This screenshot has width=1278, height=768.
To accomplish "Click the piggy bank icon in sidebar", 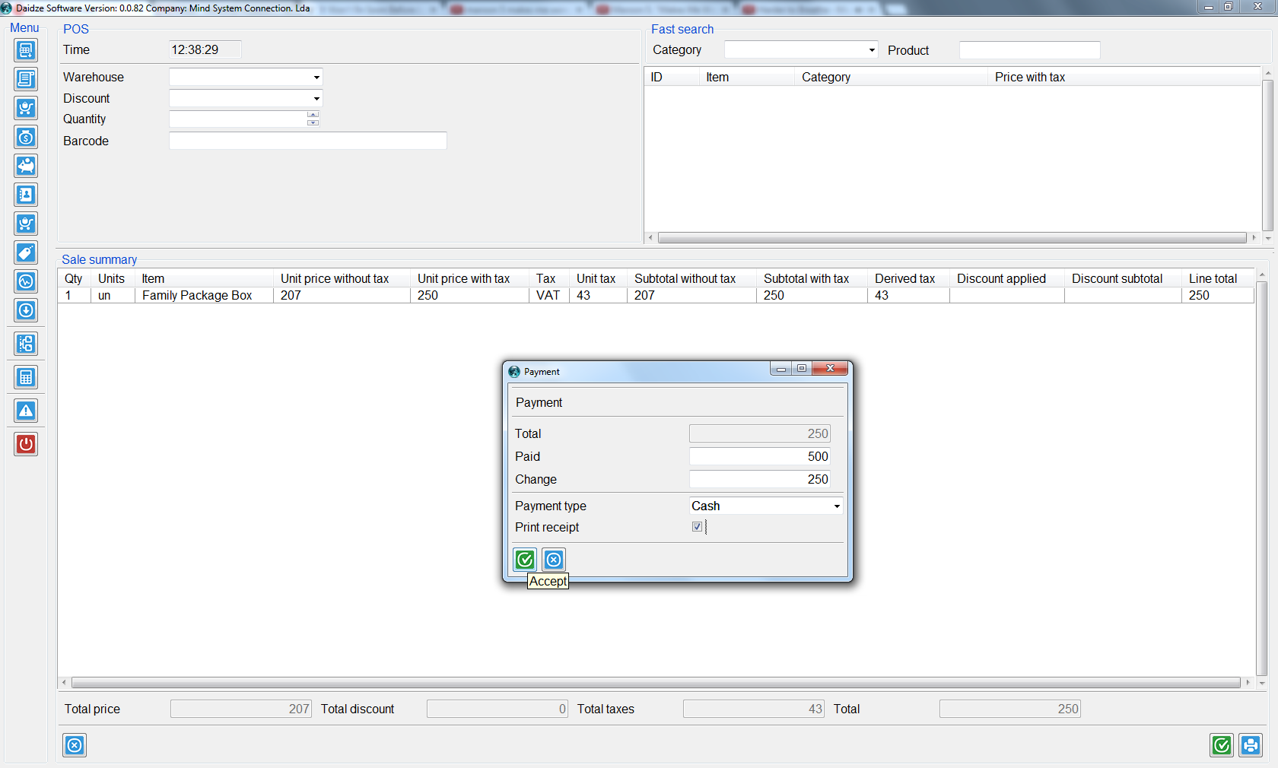I will pyautogui.click(x=26, y=166).
